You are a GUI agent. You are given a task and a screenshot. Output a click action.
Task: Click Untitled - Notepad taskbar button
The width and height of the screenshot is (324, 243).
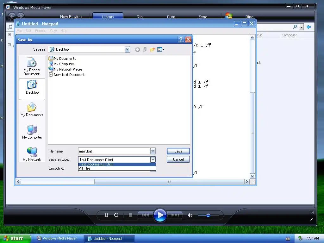pos(109,239)
